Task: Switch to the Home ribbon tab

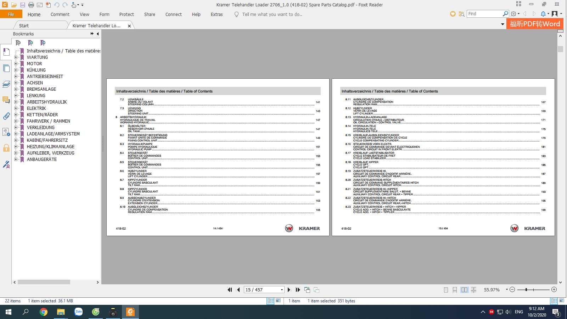Action: pos(34,15)
